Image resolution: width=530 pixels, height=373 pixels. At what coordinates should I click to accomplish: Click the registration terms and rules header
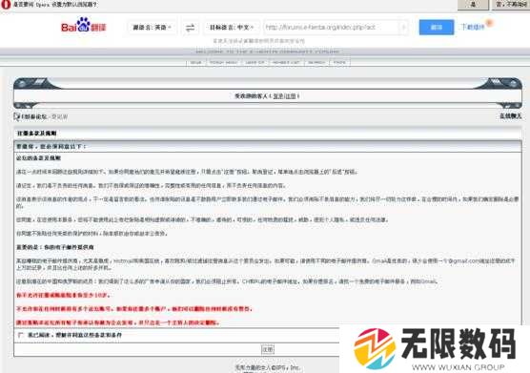(x=37, y=134)
